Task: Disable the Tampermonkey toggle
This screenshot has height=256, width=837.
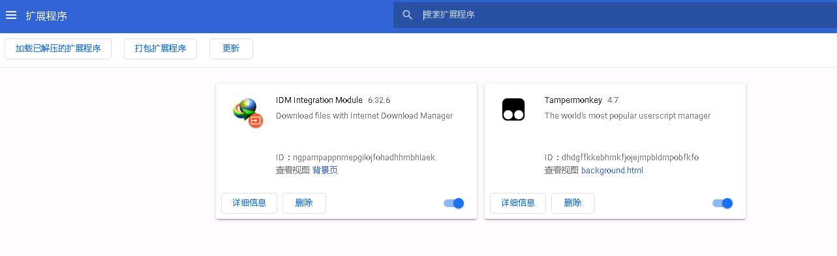Action: click(722, 203)
